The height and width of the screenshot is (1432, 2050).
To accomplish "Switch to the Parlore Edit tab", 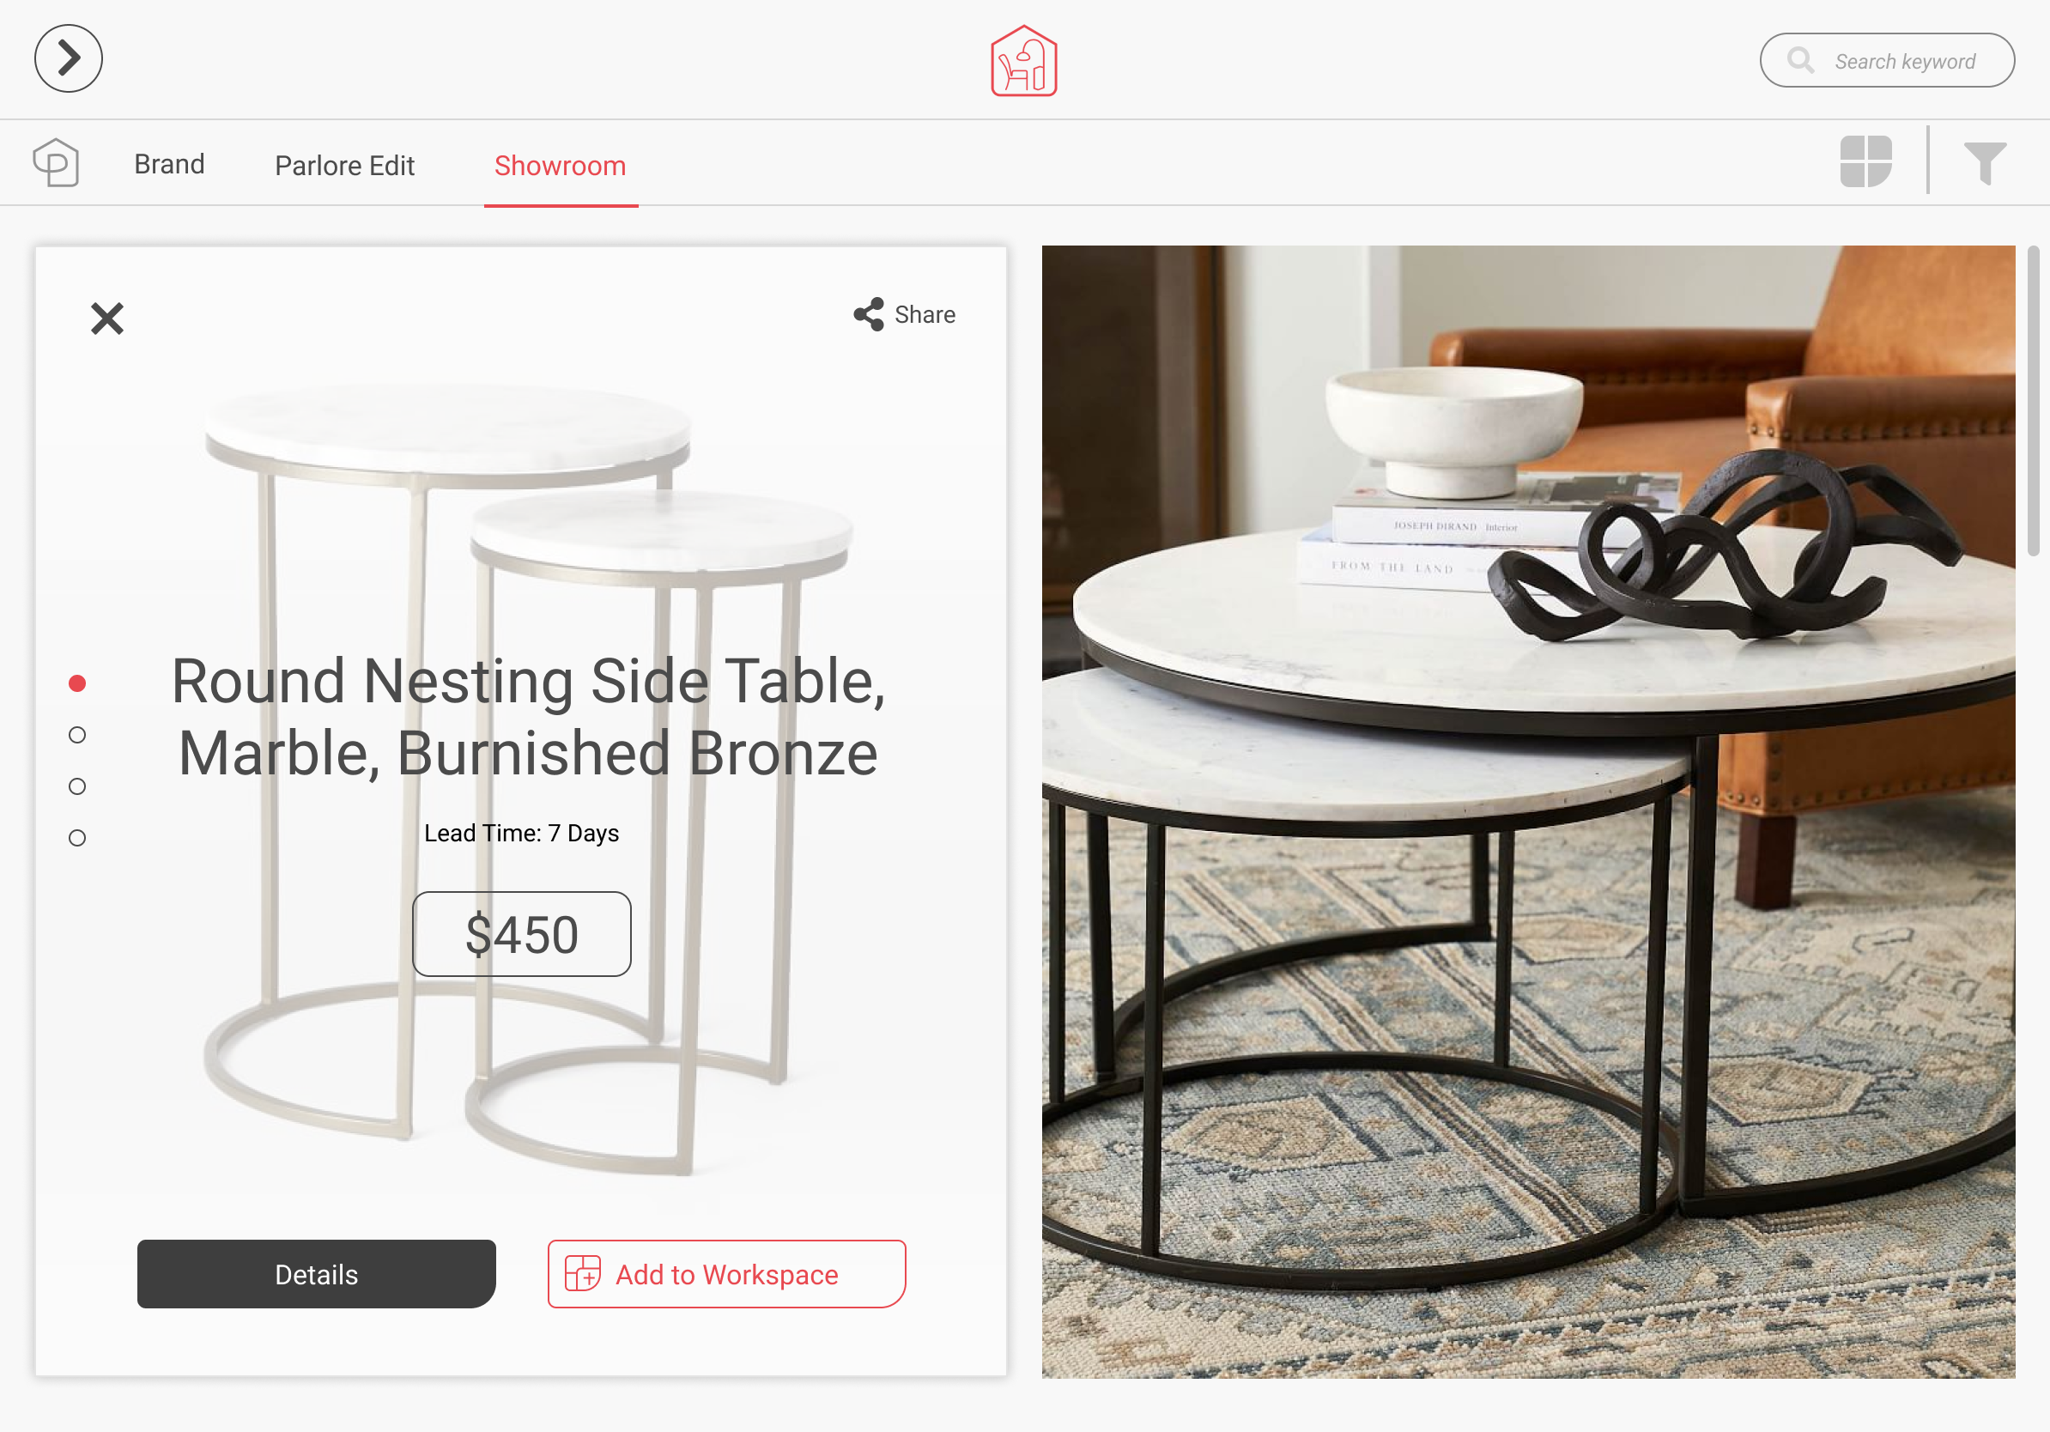I will click(x=344, y=166).
